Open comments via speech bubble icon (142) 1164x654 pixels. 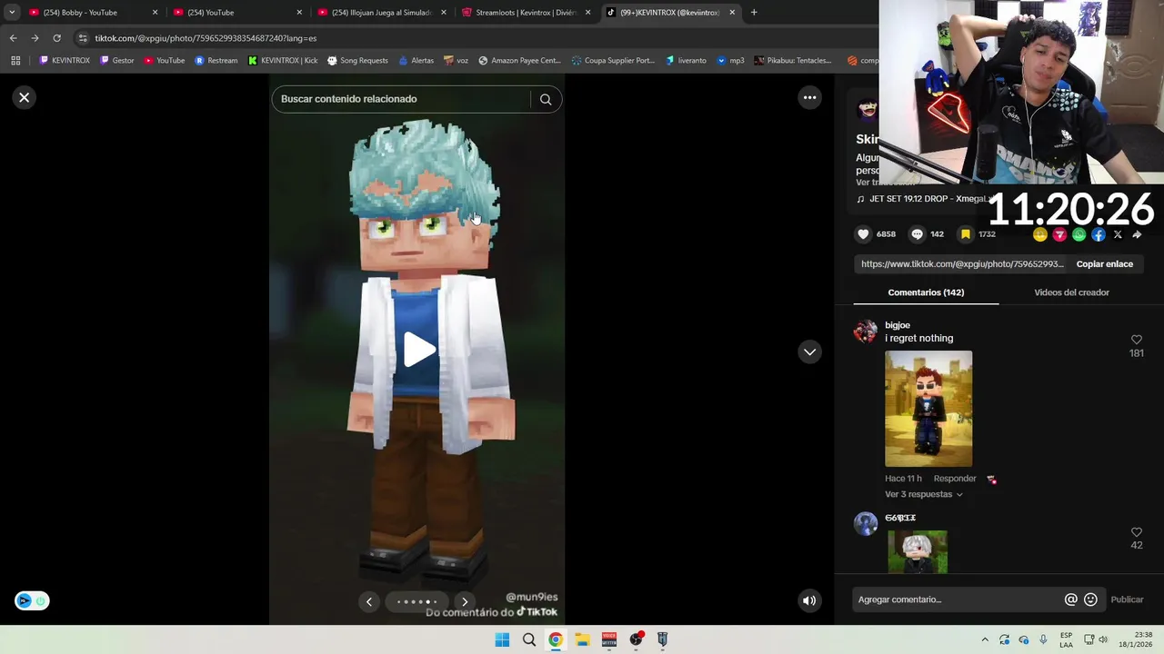(917, 234)
